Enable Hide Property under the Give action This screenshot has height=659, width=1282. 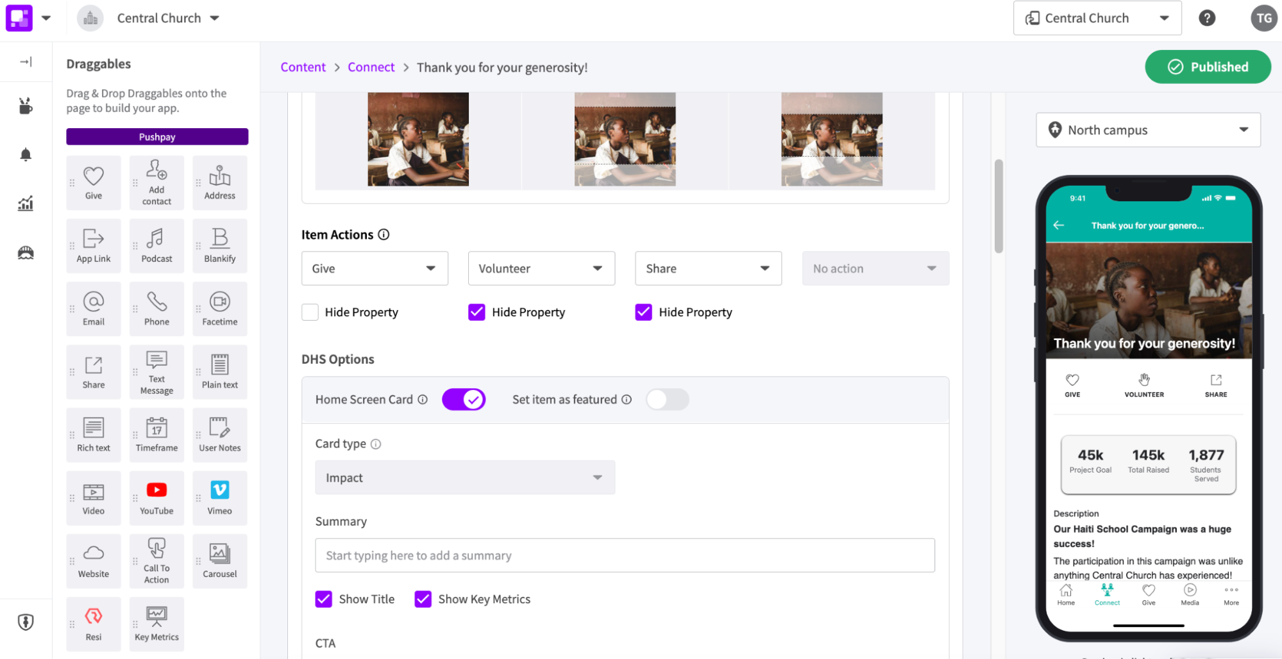tap(310, 312)
